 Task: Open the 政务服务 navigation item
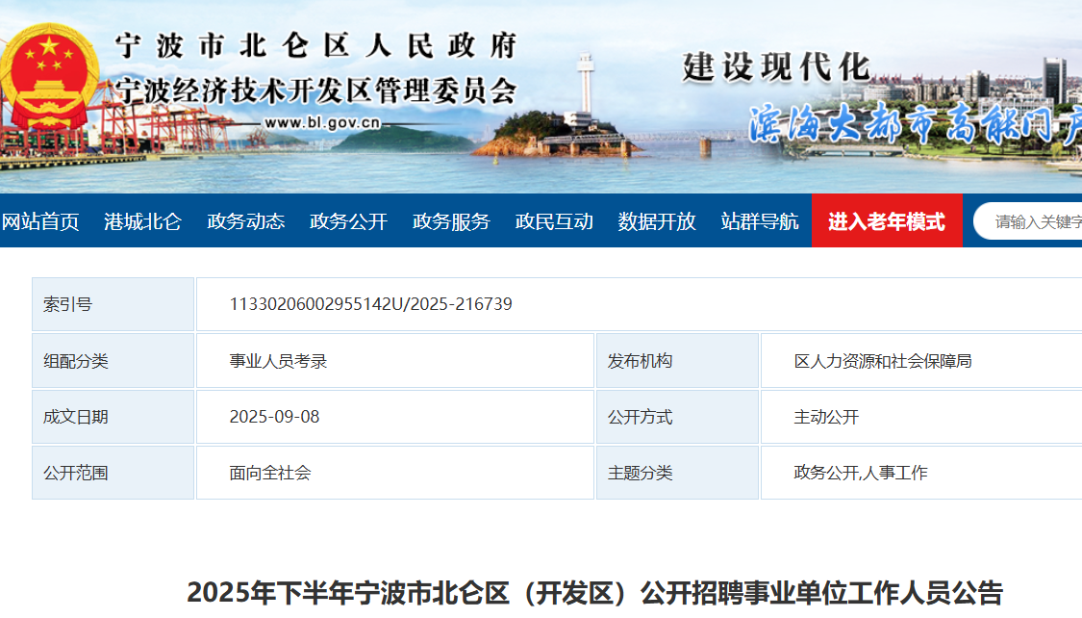(x=451, y=221)
